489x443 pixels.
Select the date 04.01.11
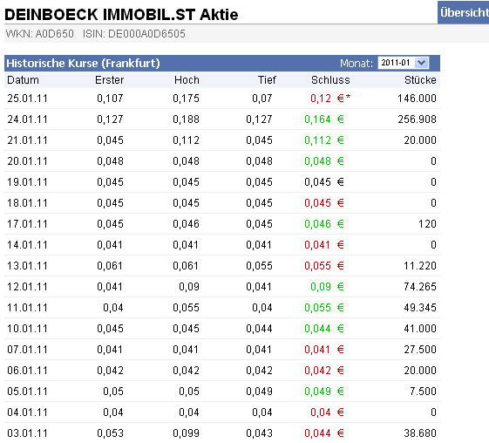27,412
